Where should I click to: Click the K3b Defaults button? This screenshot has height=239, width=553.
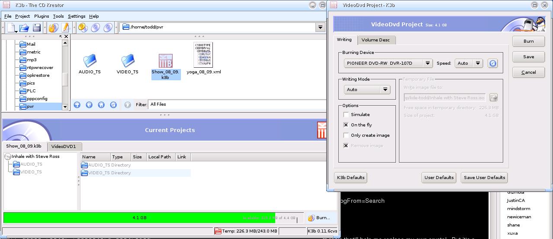tap(351, 177)
